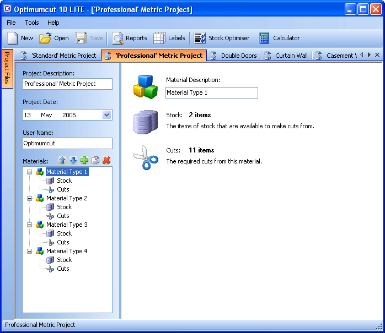Viewport: 385px width, 333px height.
Task: Switch to the Double Doors tab
Action: click(x=234, y=56)
